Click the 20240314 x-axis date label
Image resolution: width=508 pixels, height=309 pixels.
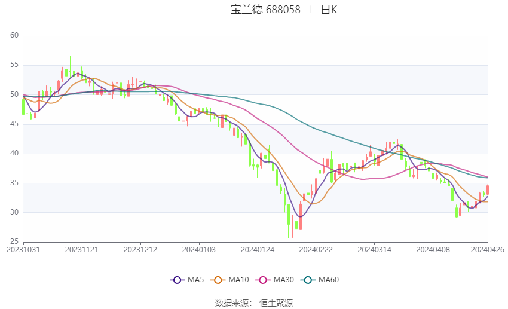click(375, 250)
